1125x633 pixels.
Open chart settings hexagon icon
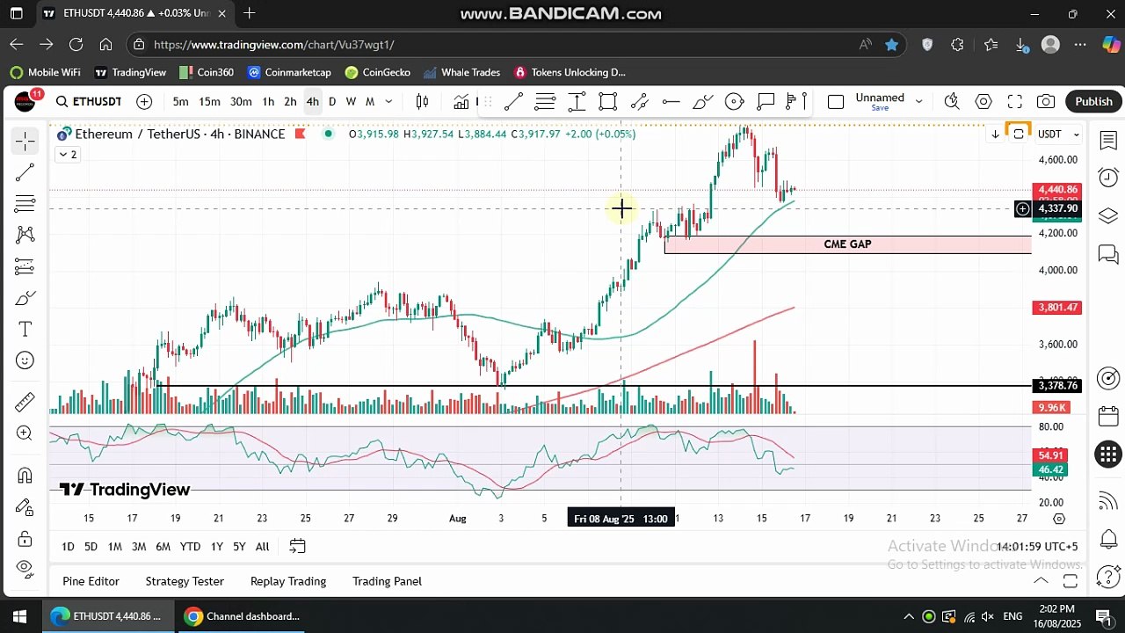[x=983, y=102]
